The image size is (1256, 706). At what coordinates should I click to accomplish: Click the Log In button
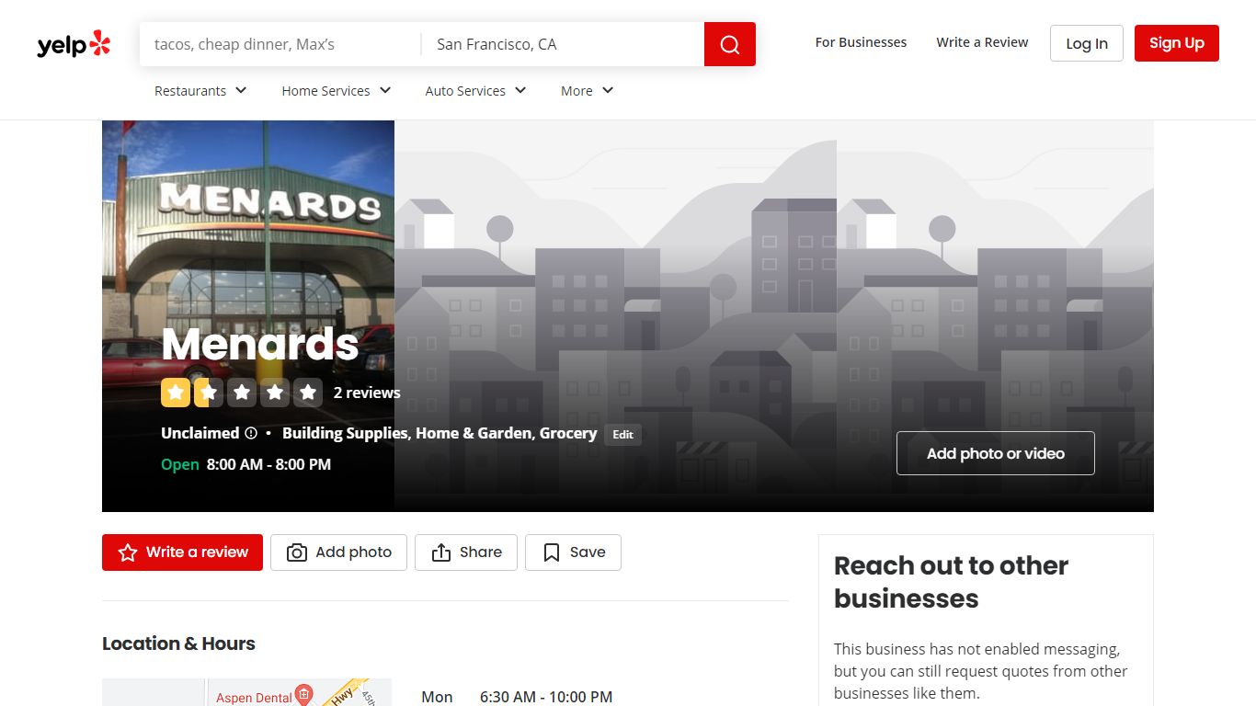click(x=1087, y=43)
